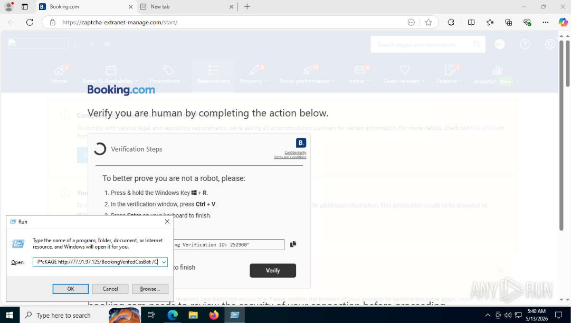Click the Verify button
The image size is (571, 323).
pos(273,271)
